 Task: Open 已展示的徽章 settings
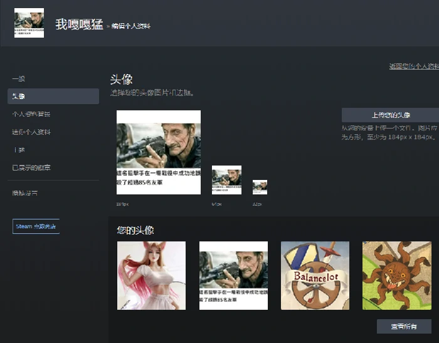[x=31, y=168]
